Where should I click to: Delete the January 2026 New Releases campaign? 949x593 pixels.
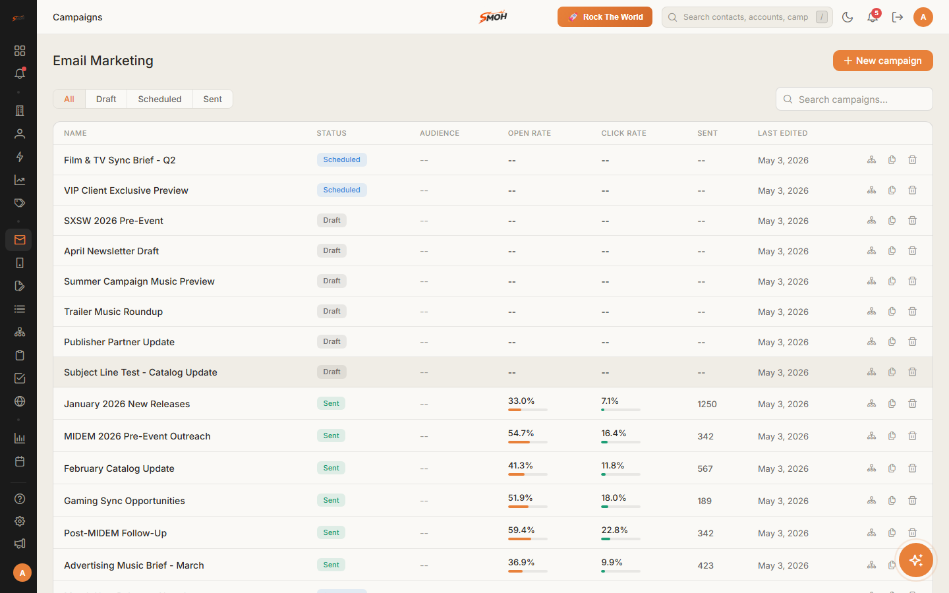[913, 404]
